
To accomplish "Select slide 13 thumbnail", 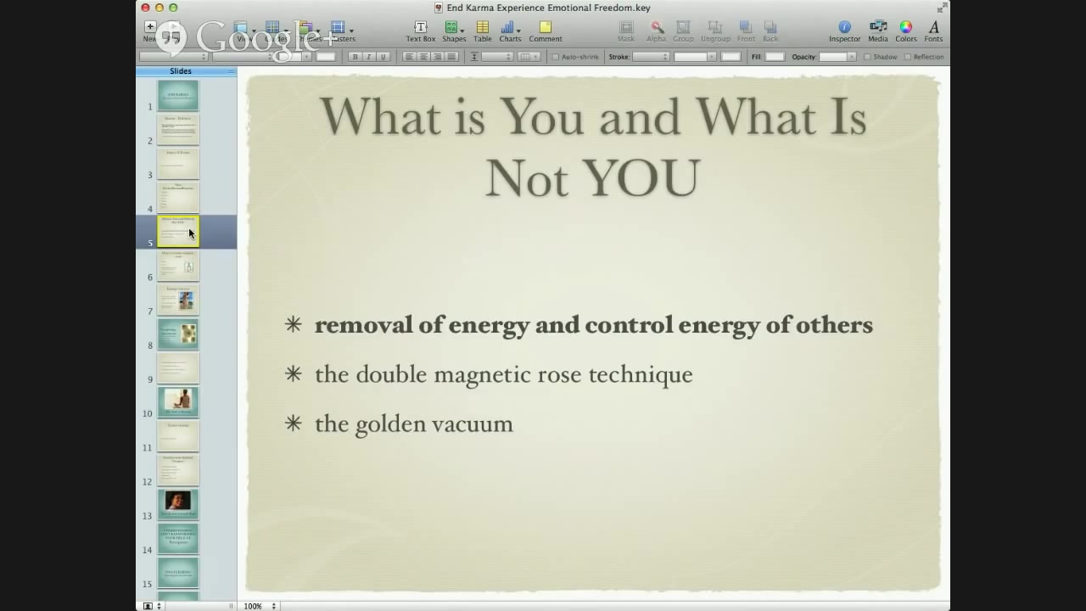I will click(178, 504).
